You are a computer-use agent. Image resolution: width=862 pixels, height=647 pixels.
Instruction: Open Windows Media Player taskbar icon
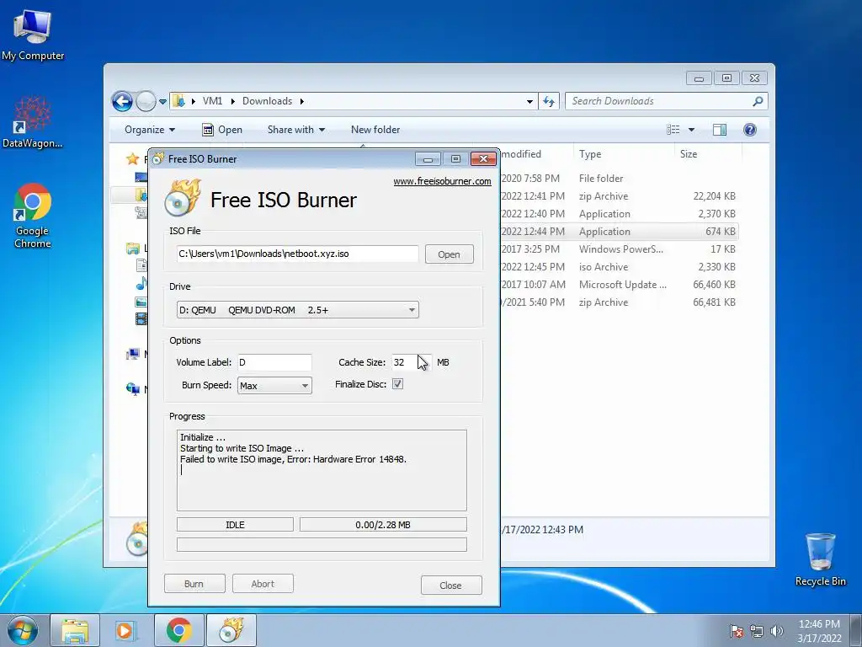[x=125, y=630]
